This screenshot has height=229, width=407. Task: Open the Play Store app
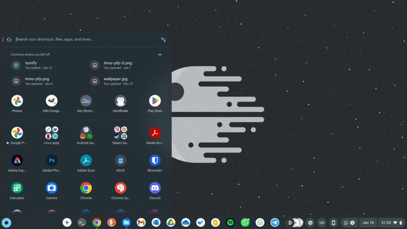pos(155,101)
